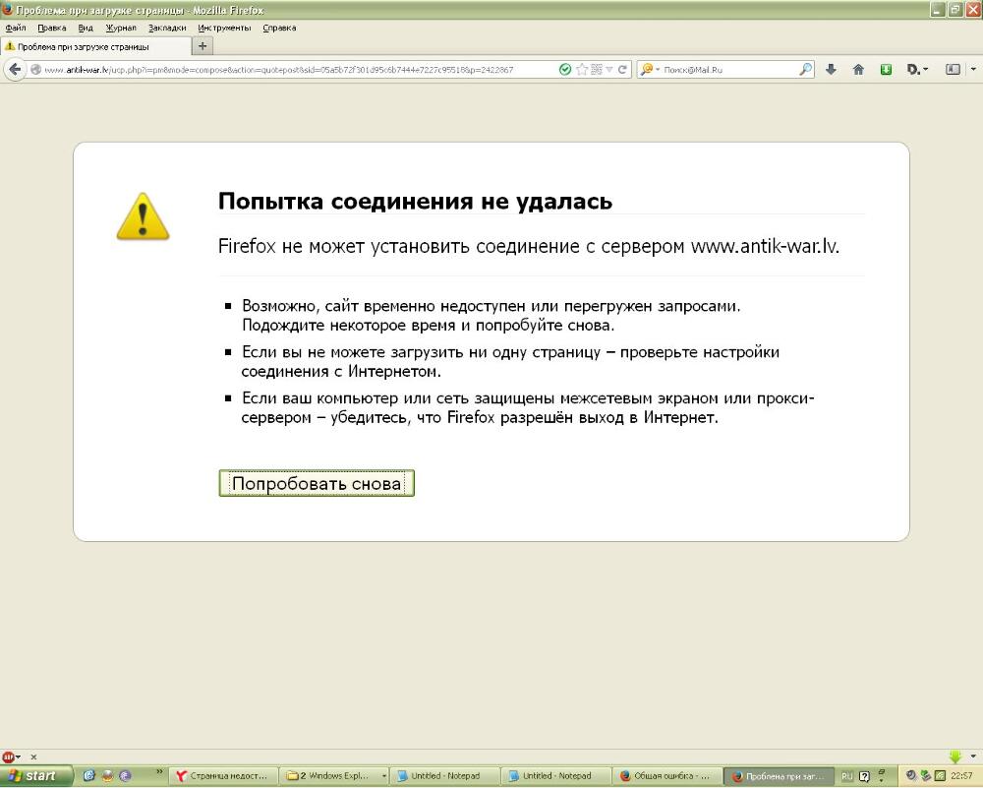Open the Закладки menu
This screenshot has width=983, height=788.
pos(167,28)
